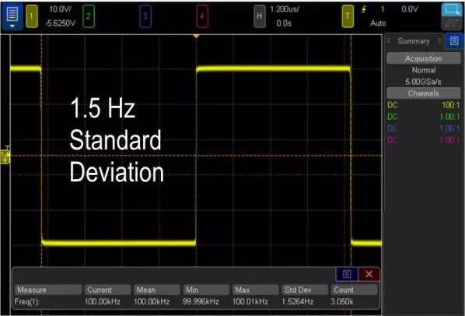Image resolution: width=465 pixels, height=316 pixels.
Task: Select the waveform display icon top right
Action: pyautogui.click(x=452, y=10)
